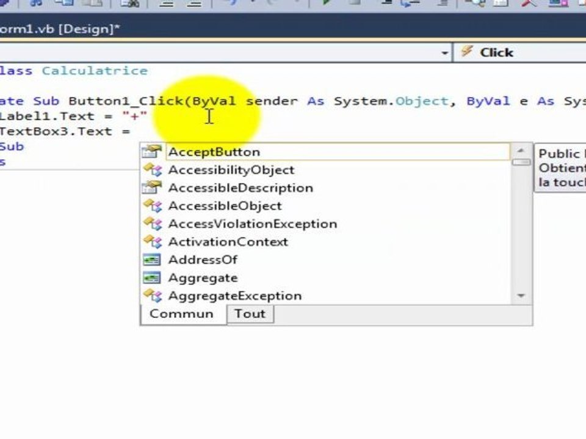
Task: Open the class name dropdown arrow
Action: coord(444,52)
